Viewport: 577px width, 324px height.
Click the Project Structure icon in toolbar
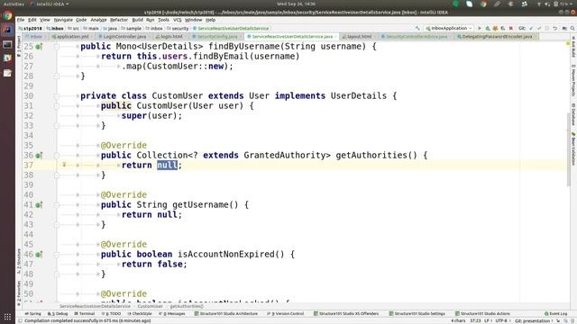pos(564,28)
